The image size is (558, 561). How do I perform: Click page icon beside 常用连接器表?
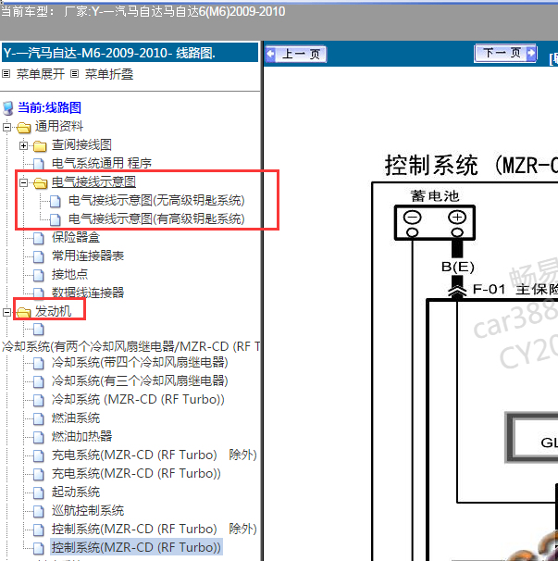point(38,256)
